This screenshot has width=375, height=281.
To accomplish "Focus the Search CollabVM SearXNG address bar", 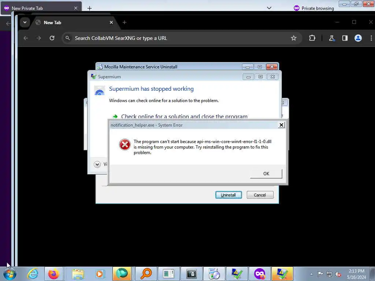I will [x=182, y=38].
